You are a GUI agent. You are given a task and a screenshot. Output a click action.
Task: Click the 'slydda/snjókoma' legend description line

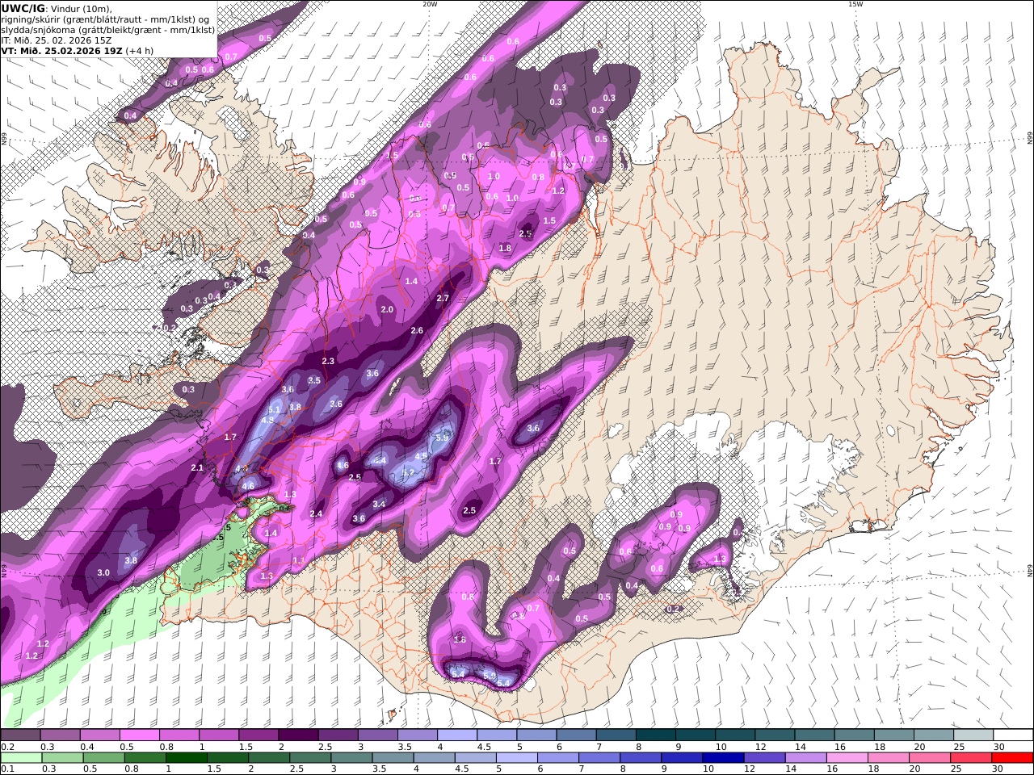coord(108,29)
